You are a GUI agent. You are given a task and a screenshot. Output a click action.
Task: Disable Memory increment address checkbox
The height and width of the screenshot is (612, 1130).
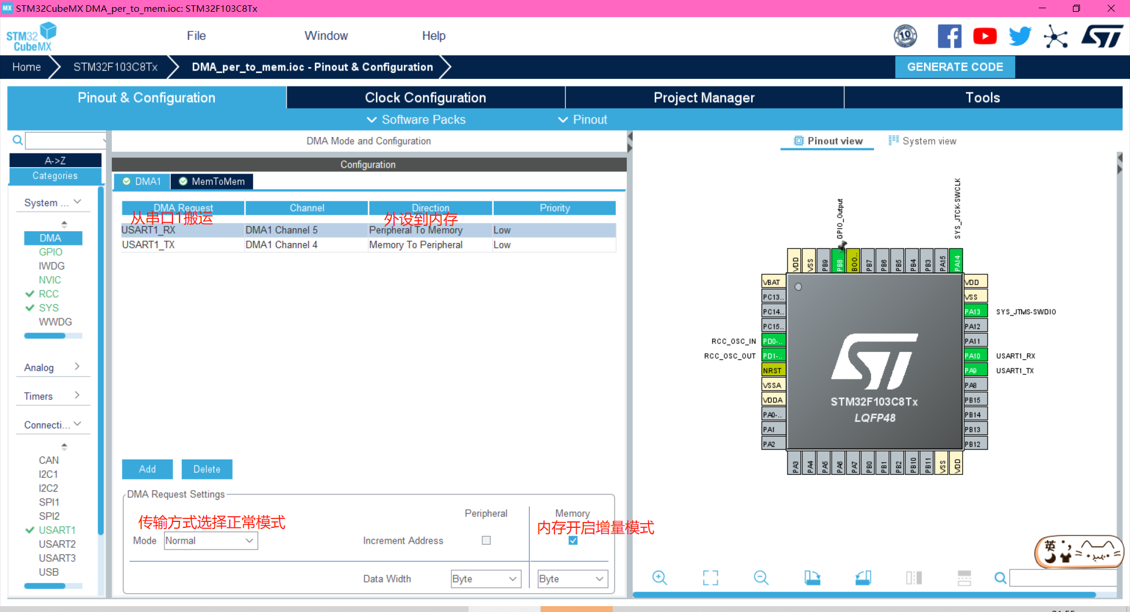point(573,540)
